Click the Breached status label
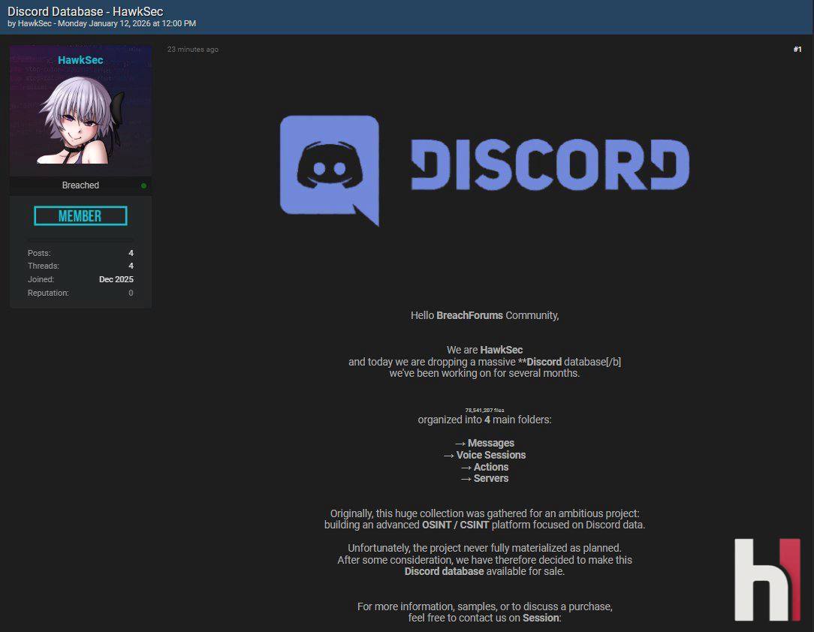Viewport: 814px width, 632px height. coord(80,185)
